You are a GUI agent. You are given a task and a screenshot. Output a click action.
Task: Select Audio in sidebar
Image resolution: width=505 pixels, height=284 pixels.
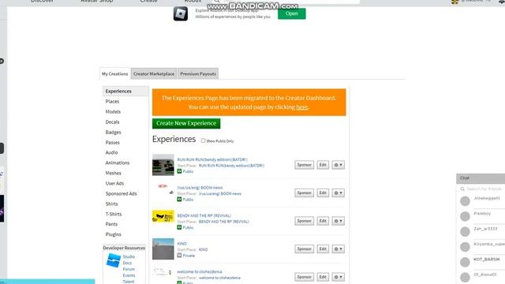point(112,152)
